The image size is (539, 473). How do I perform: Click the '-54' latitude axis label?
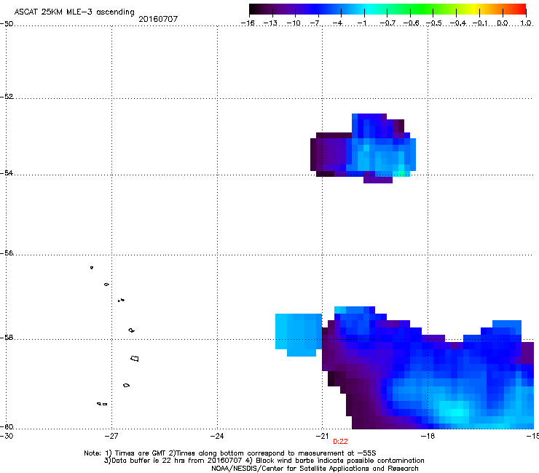(7, 172)
